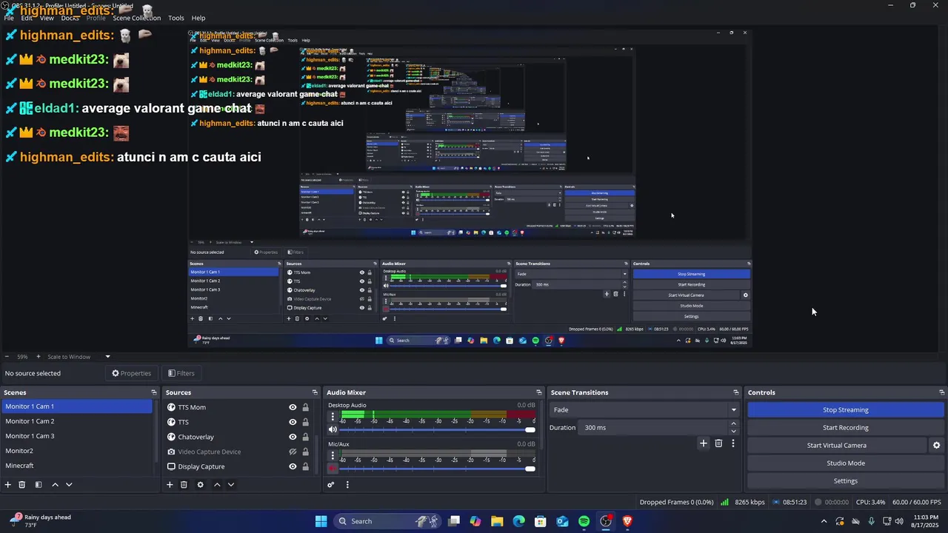Screen dimensions: 948x533
Task: Mute the Desktop Audio speaker icon
Action: (333, 429)
